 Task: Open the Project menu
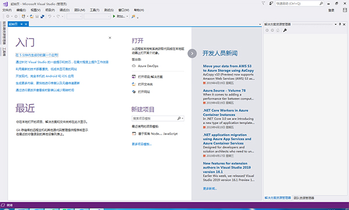pos(50,10)
